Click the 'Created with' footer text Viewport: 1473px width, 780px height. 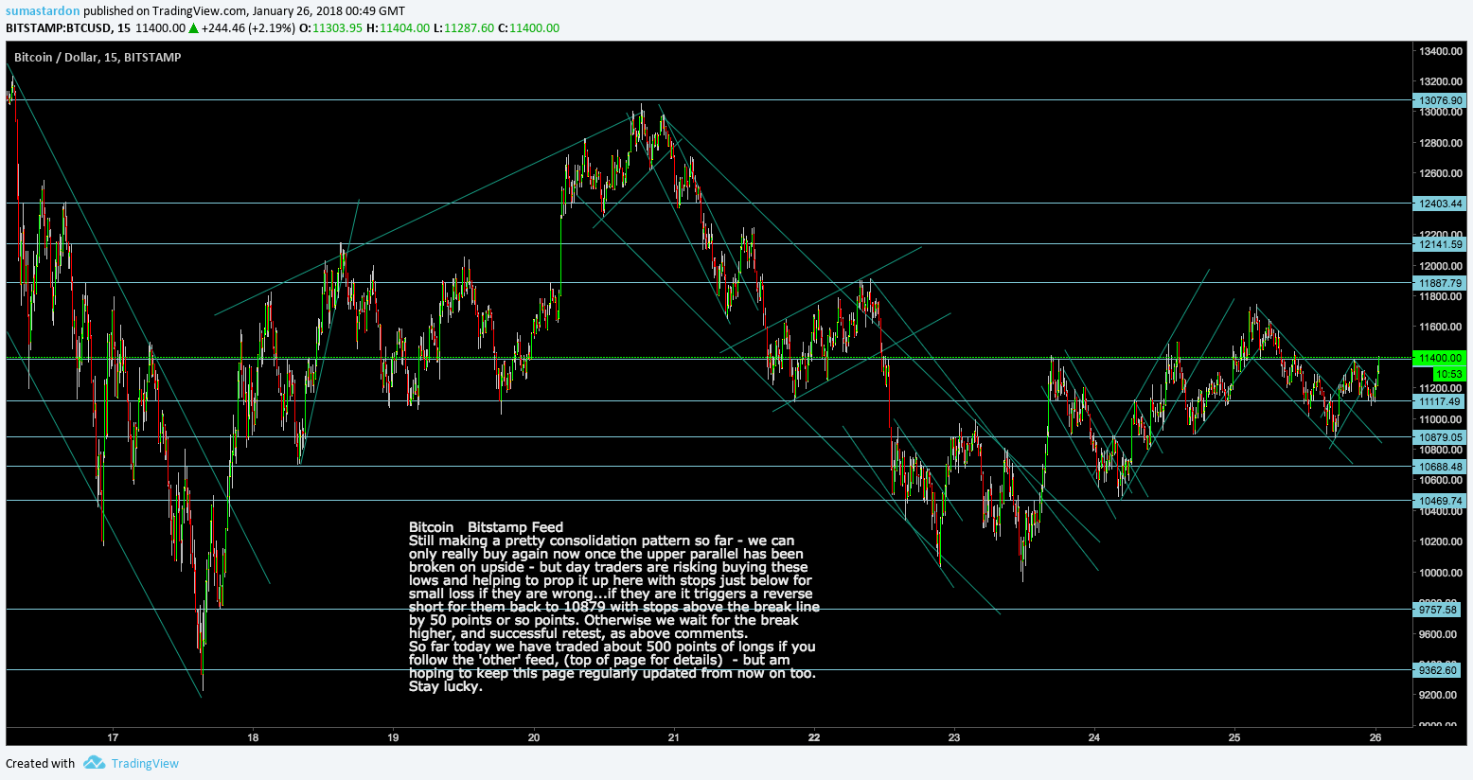40,763
